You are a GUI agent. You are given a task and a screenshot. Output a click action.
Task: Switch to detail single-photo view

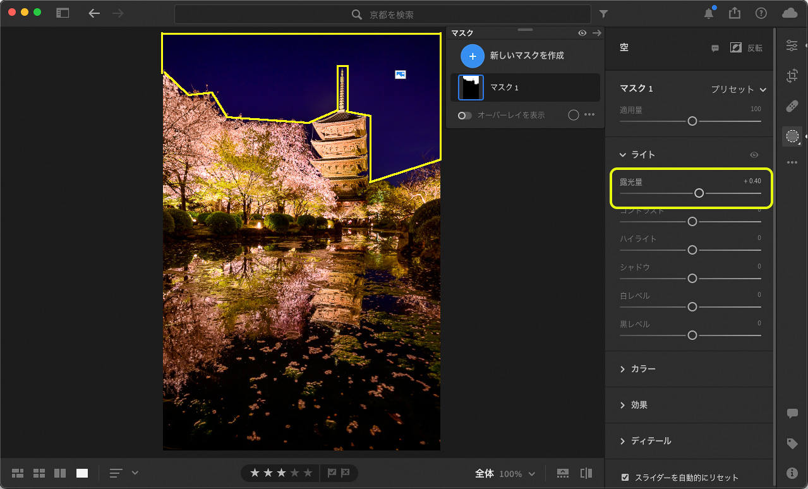(x=82, y=473)
